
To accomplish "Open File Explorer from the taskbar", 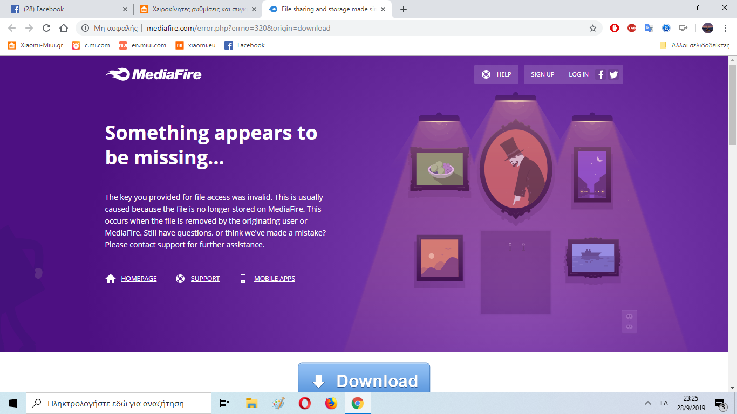I will 251,403.
